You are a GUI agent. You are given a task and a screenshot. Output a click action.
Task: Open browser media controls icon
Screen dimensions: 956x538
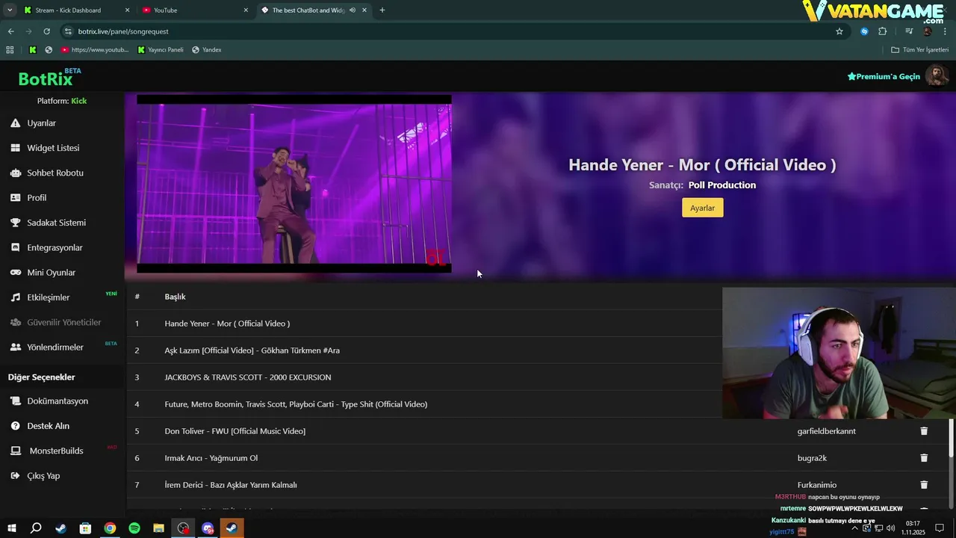(x=909, y=31)
